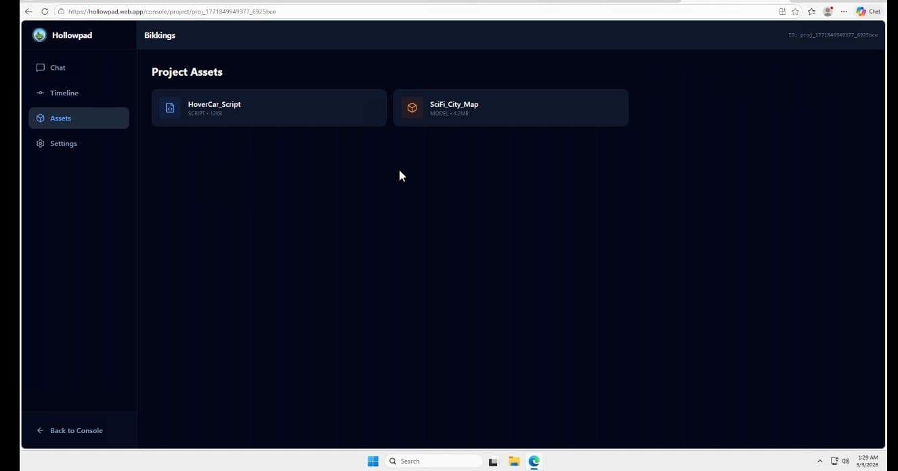Click the browser back button
The width and height of the screenshot is (898, 471).
click(28, 11)
